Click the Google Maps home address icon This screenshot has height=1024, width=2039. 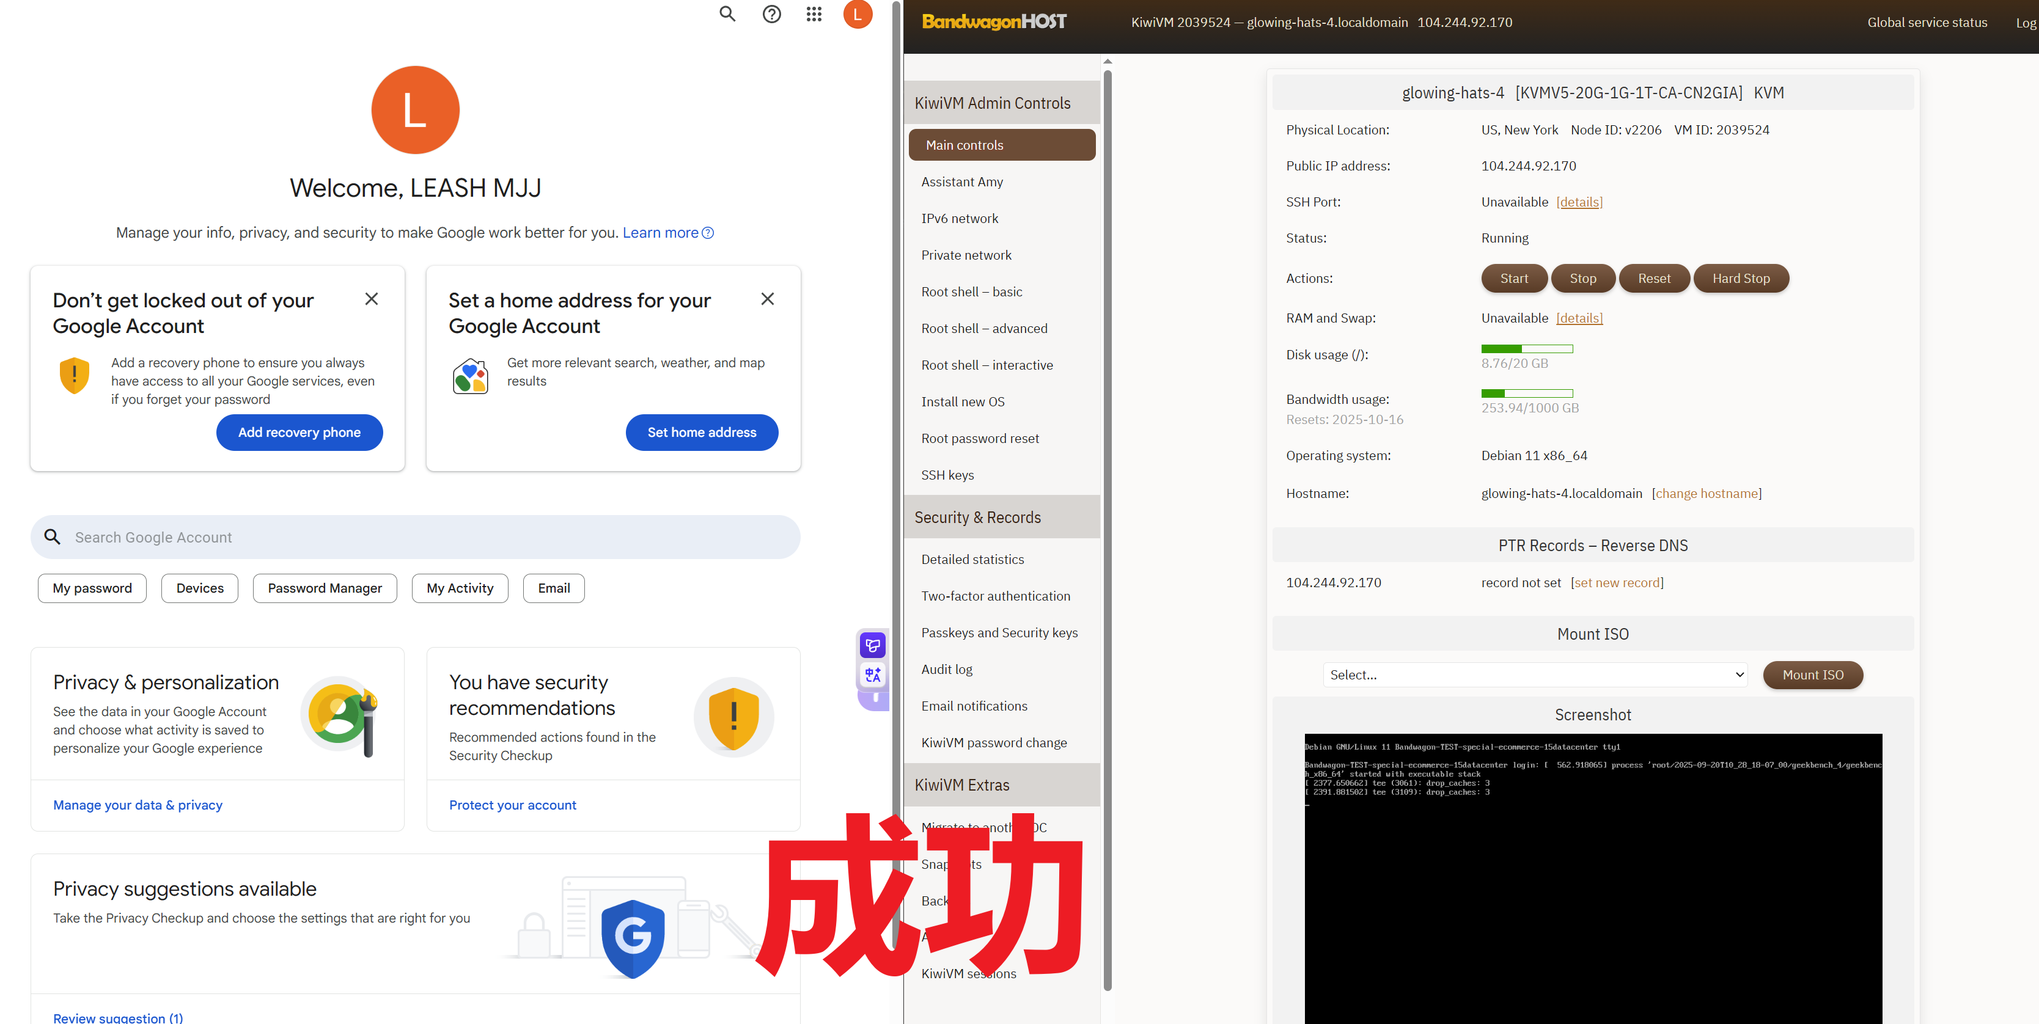click(x=470, y=376)
